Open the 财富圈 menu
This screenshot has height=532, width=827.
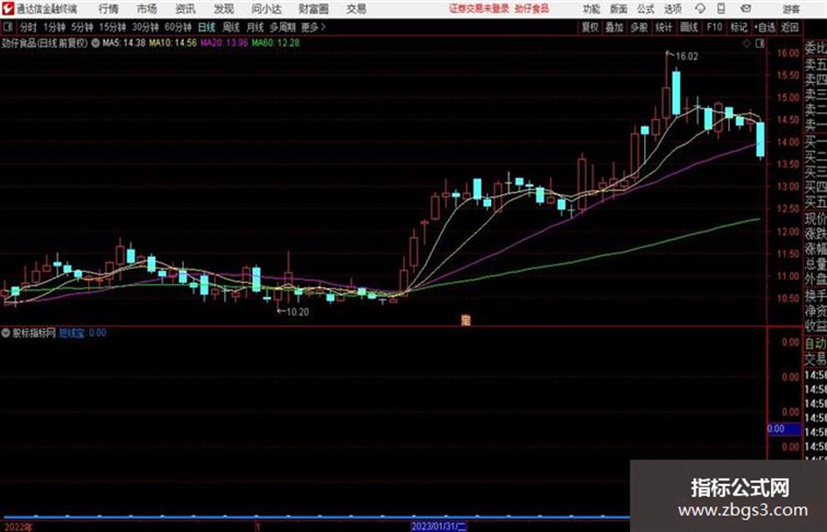[x=313, y=9]
